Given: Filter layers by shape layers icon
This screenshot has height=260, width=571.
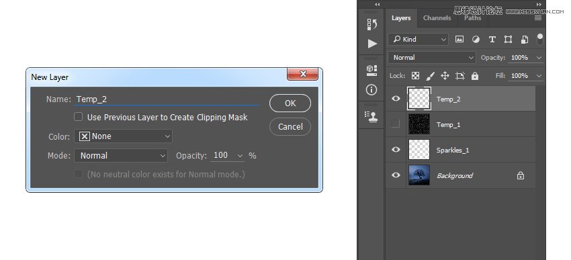Looking at the screenshot, I should (508, 40).
